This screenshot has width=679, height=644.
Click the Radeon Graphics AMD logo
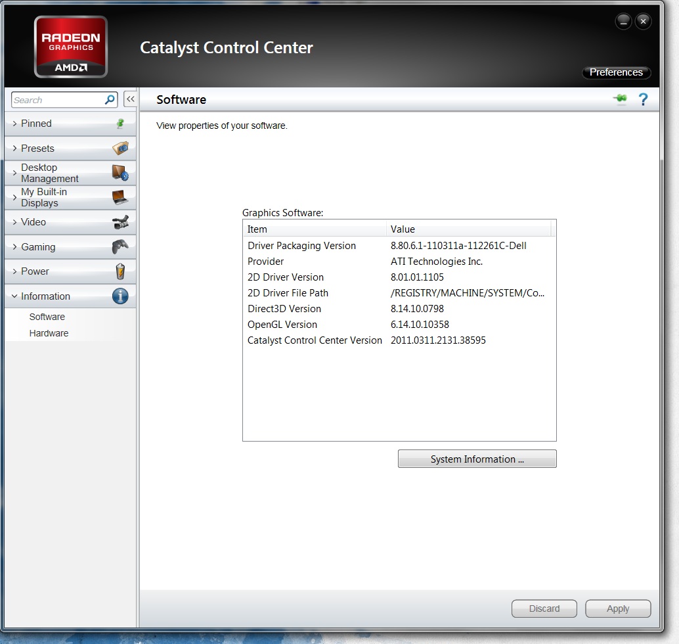[71, 47]
